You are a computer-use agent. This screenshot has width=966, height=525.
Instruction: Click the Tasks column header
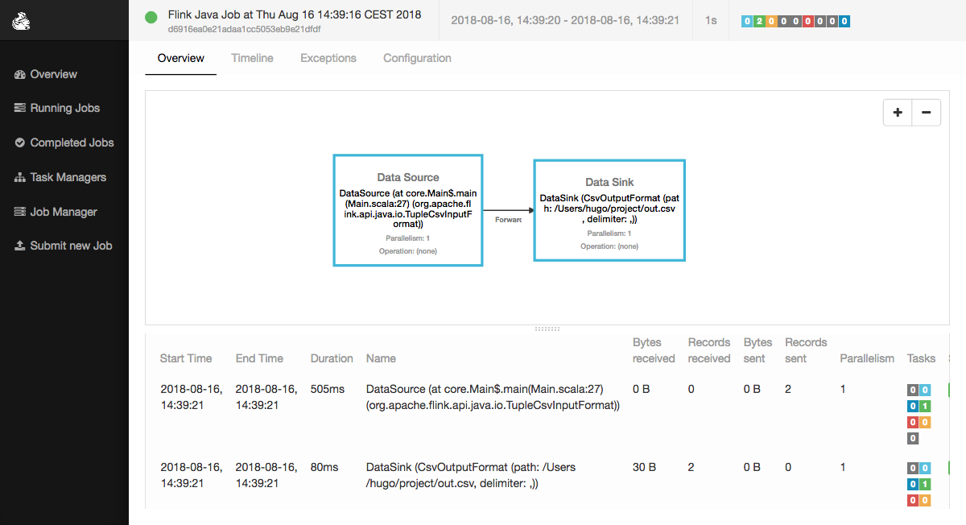(x=921, y=358)
